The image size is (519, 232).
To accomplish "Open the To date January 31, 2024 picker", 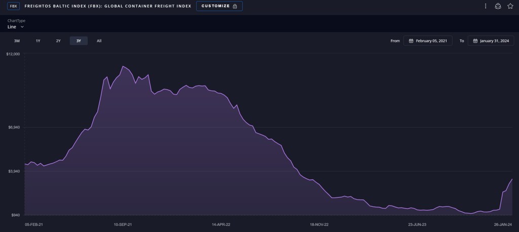I will [490, 41].
